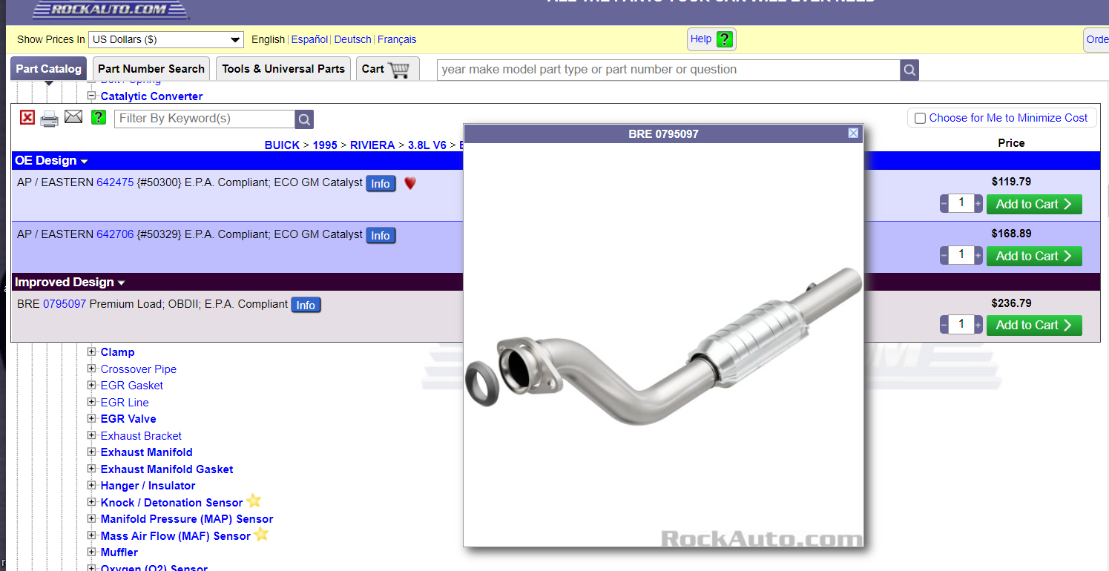Open the Knock / Detonation Sensor category
The width and height of the screenshot is (1109, 571).
point(172,503)
